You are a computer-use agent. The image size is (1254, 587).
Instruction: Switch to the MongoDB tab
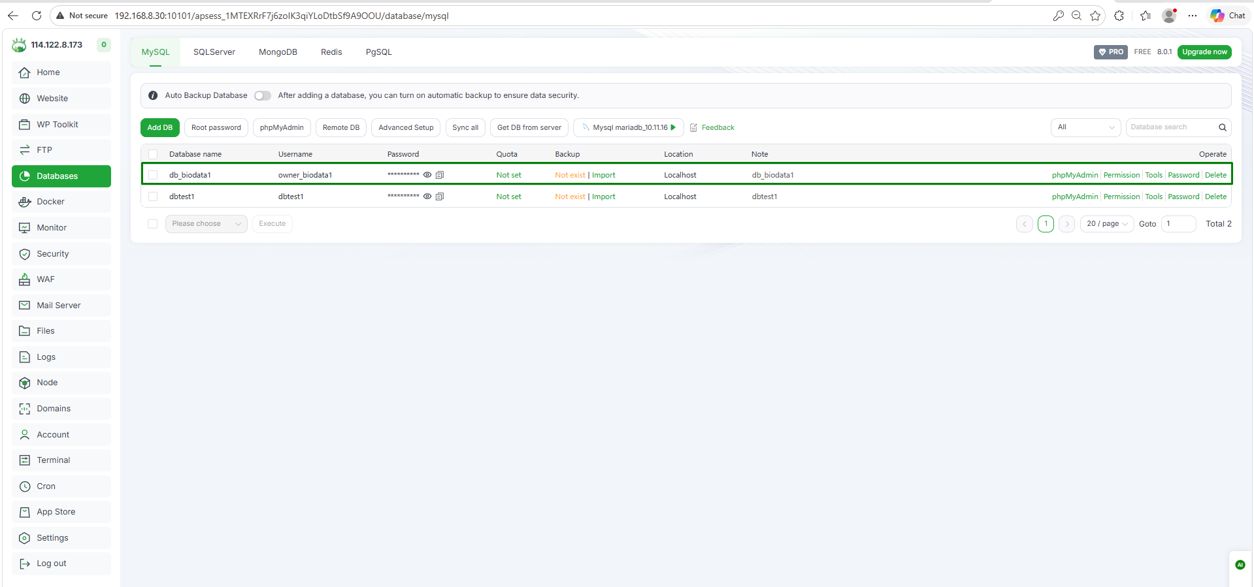coord(278,52)
